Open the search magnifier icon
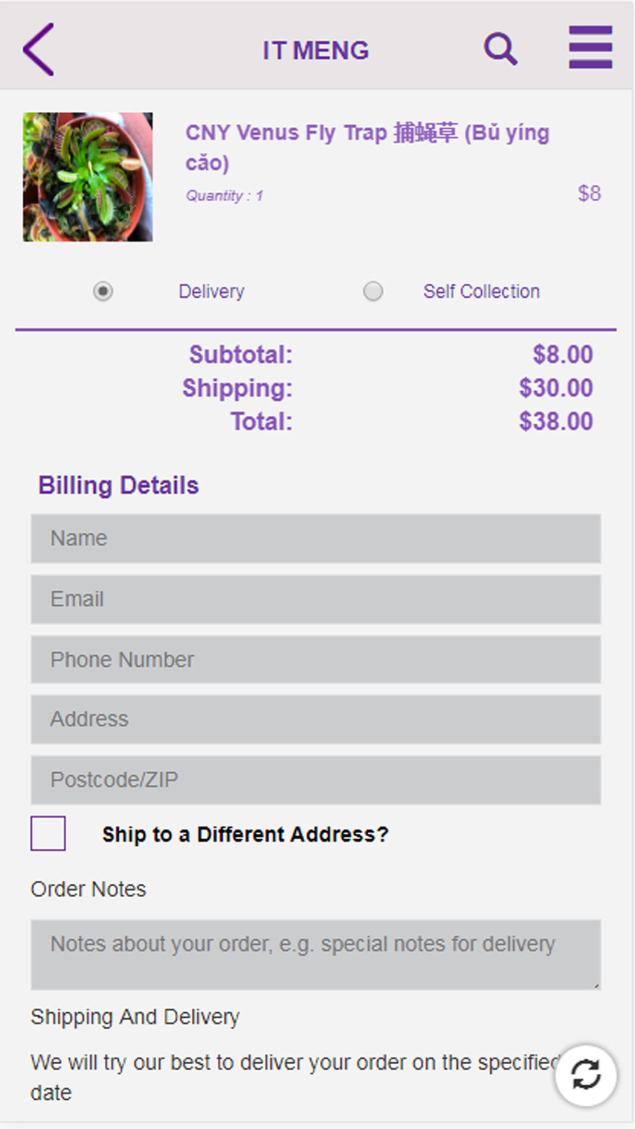This screenshot has height=1129, width=635. coord(500,49)
